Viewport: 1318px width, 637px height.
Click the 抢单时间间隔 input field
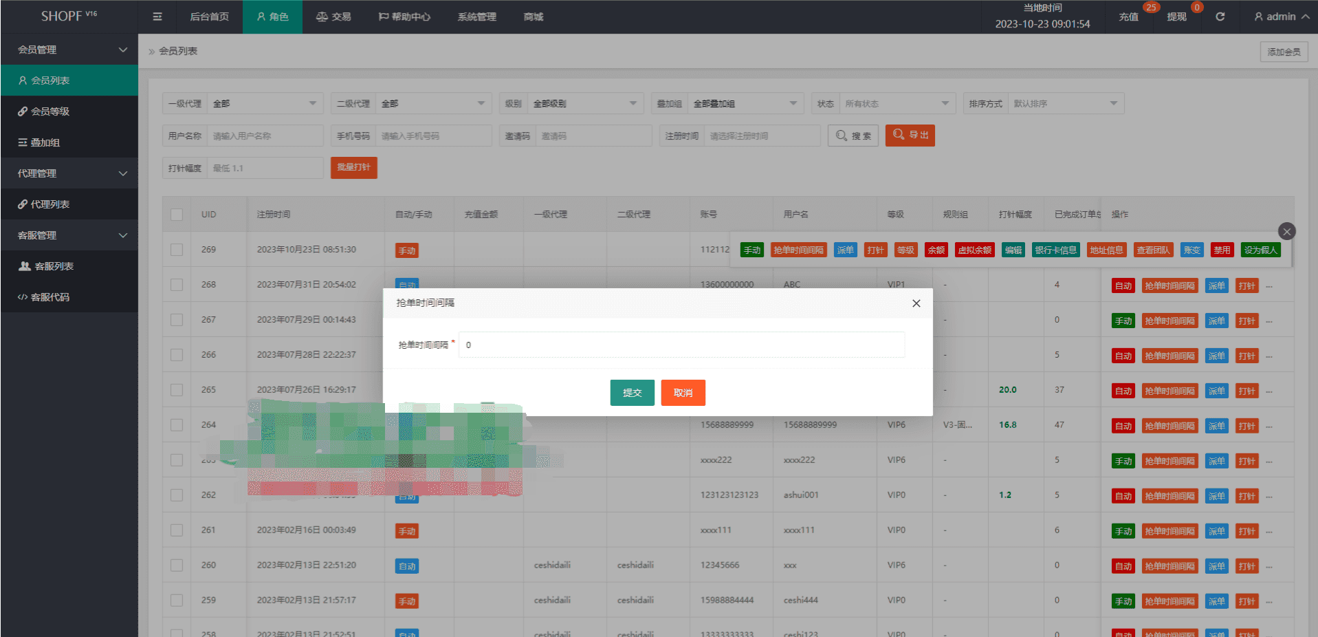pos(681,345)
